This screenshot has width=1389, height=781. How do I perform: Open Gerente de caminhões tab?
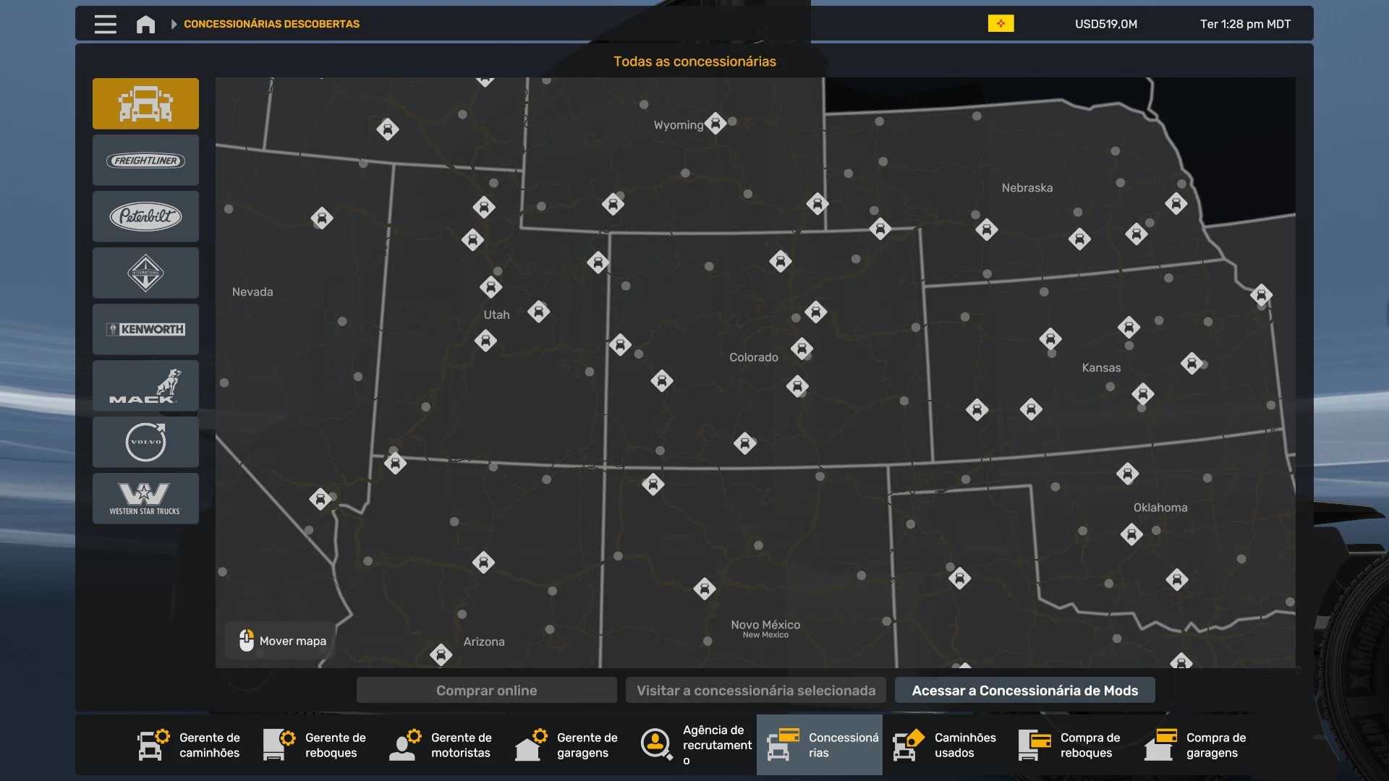(x=190, y=745)
